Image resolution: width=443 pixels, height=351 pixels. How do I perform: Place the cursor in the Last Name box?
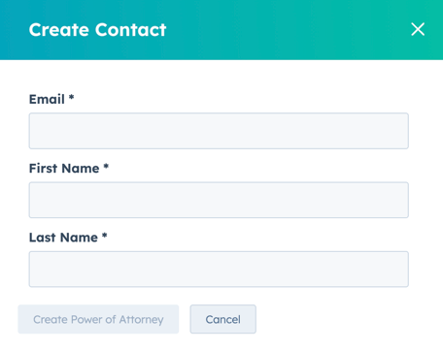pyautogui.click(x=219, y=270)
